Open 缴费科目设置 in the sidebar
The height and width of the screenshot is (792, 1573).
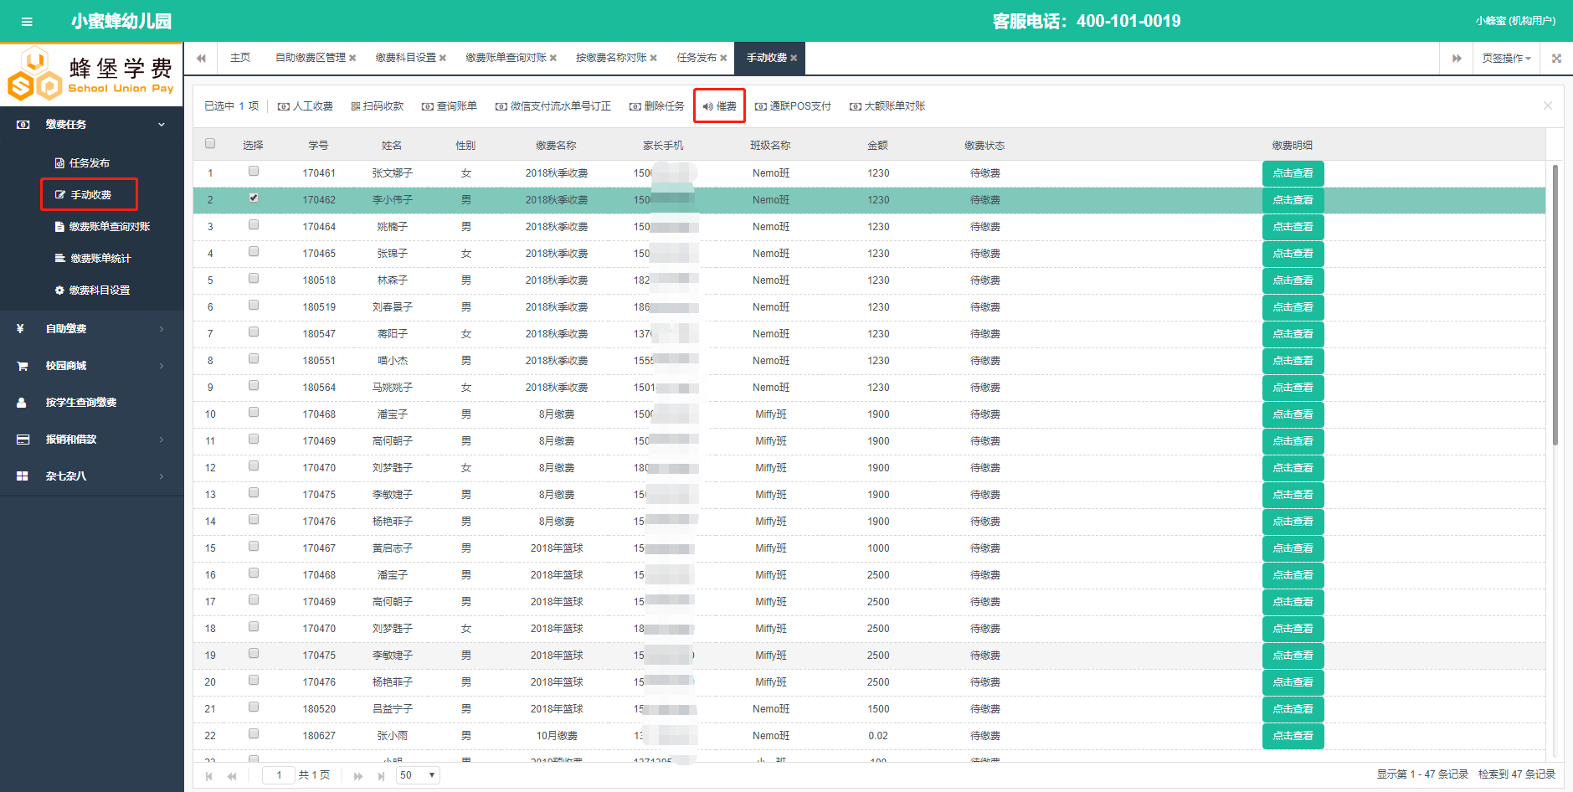[x=92, y=291]
